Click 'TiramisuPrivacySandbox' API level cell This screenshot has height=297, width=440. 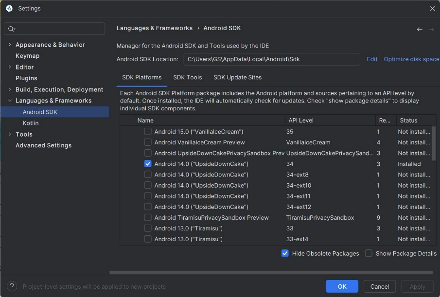pyautogui.click(x=320, y=217)
